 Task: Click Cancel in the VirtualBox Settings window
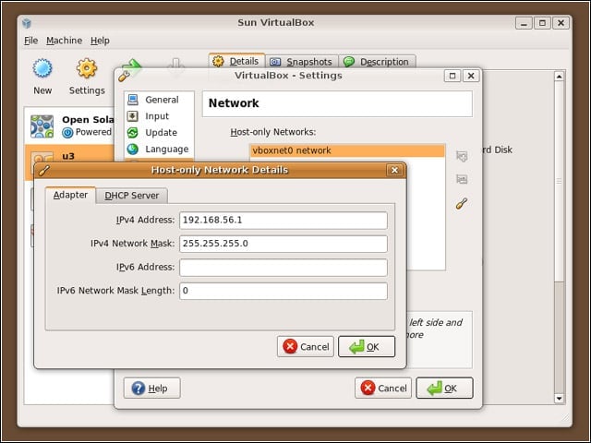(x=383, y=388)
